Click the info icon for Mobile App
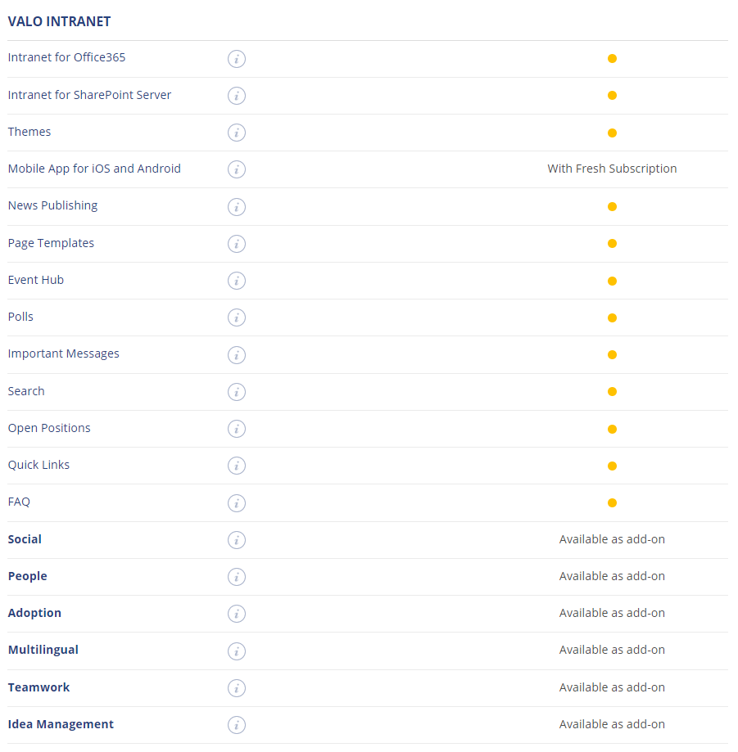This screenshot has height=752, width=738. 237,169
